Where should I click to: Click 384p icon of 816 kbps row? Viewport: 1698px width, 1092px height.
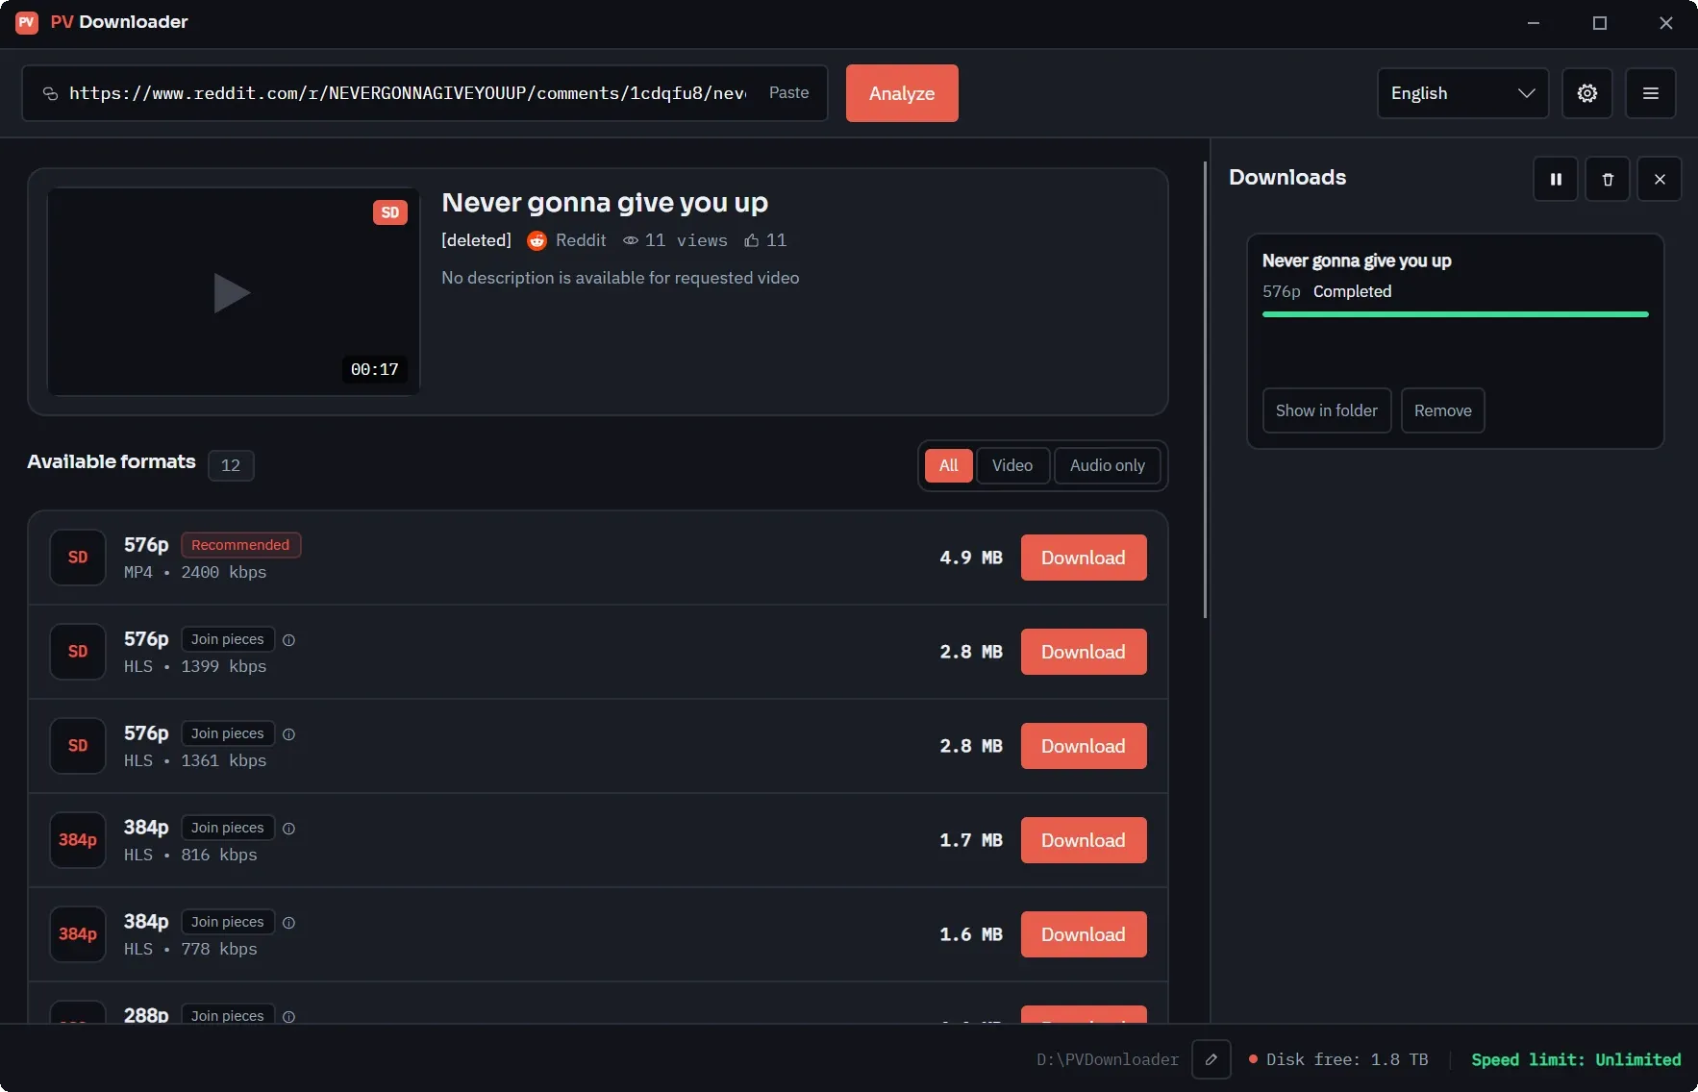click(x=78, y=840)
